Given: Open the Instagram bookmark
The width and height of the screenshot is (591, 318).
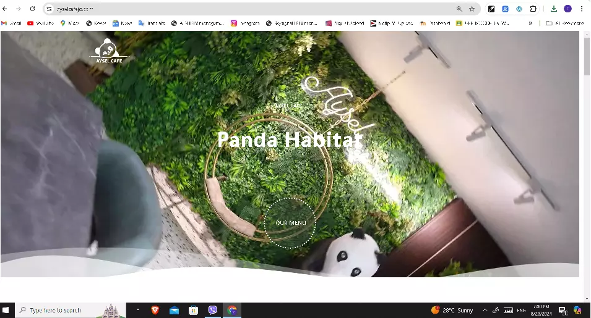Looking at the screenshot, I should (245, 23).
